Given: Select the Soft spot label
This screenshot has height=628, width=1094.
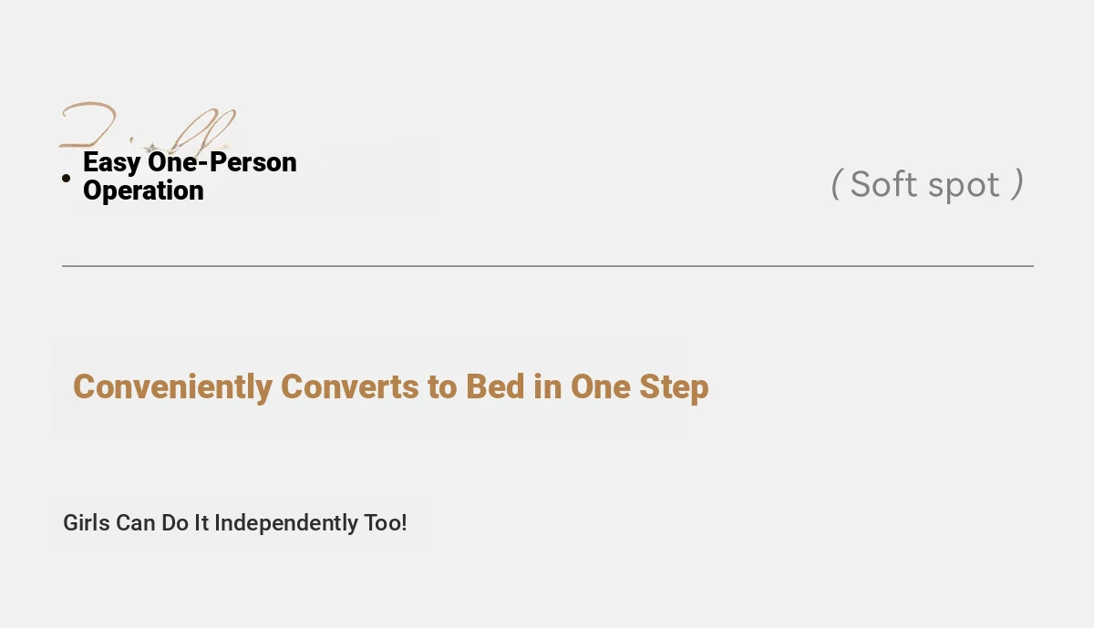Looking at the screenshot, I should (x=927, y=184).
